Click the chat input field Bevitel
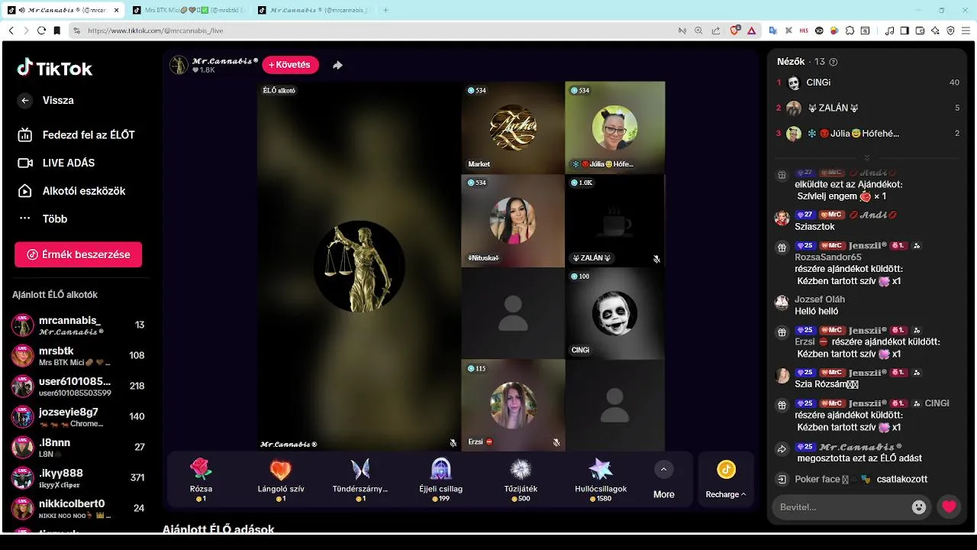The width and height of the screenshot is (977, 550). click(x=843, y=507)
